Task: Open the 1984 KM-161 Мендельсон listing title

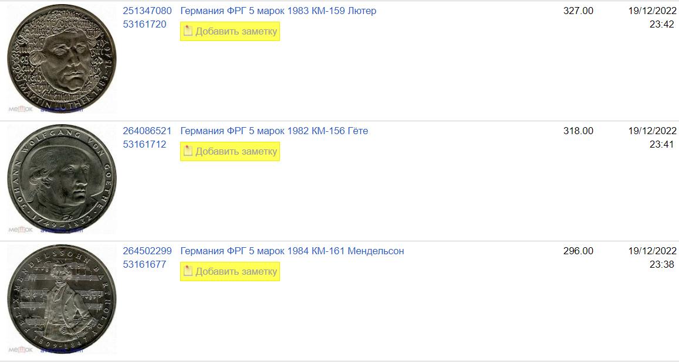Action: (x=292, y=251)
